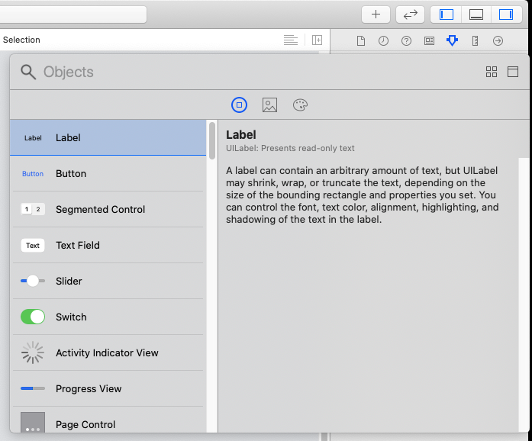Open the Identity inspector
The image size is (532, 441).
pos(429,40)
